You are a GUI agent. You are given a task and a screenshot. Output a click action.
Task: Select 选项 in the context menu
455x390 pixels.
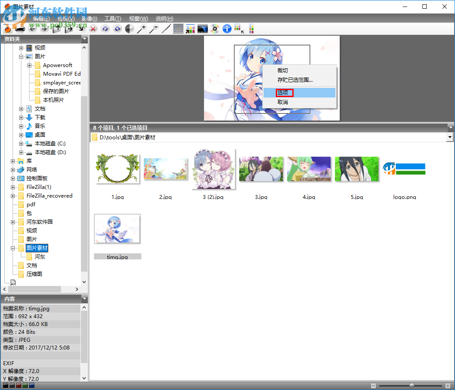(x=299, y=93)
